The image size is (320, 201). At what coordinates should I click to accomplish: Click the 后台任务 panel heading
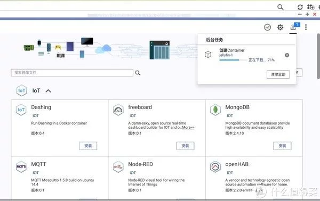tap(214, 40)
